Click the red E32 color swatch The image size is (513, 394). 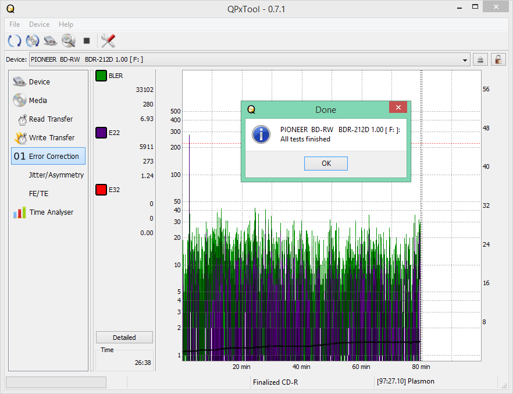(101, 190)
